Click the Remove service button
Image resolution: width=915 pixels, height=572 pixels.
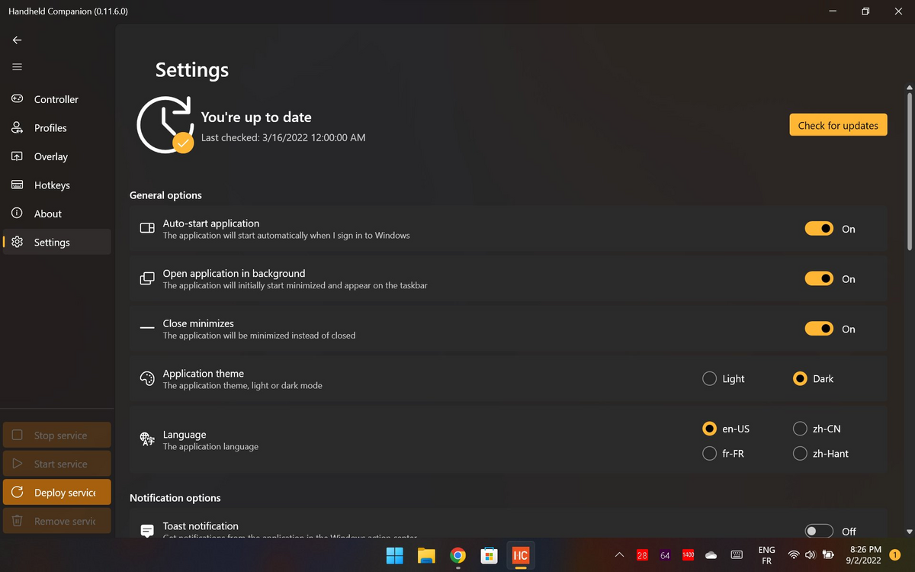tap(57, 521)
